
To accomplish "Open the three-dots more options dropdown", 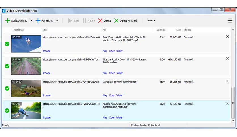I will [151, 20].
